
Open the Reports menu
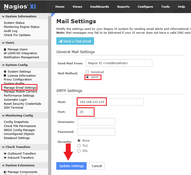coord(123,7)
